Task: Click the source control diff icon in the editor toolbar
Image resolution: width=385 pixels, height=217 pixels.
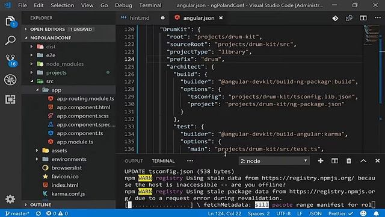Action: (x=335, y=18)
